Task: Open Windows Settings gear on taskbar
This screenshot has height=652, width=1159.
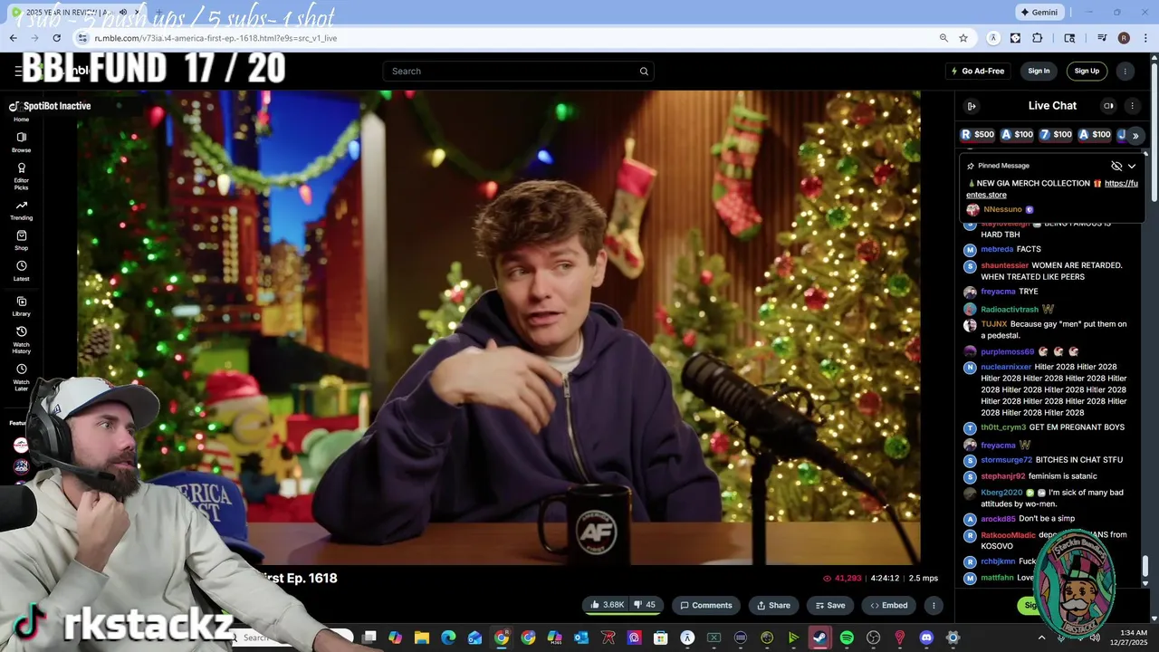Action: coord(952,638)
